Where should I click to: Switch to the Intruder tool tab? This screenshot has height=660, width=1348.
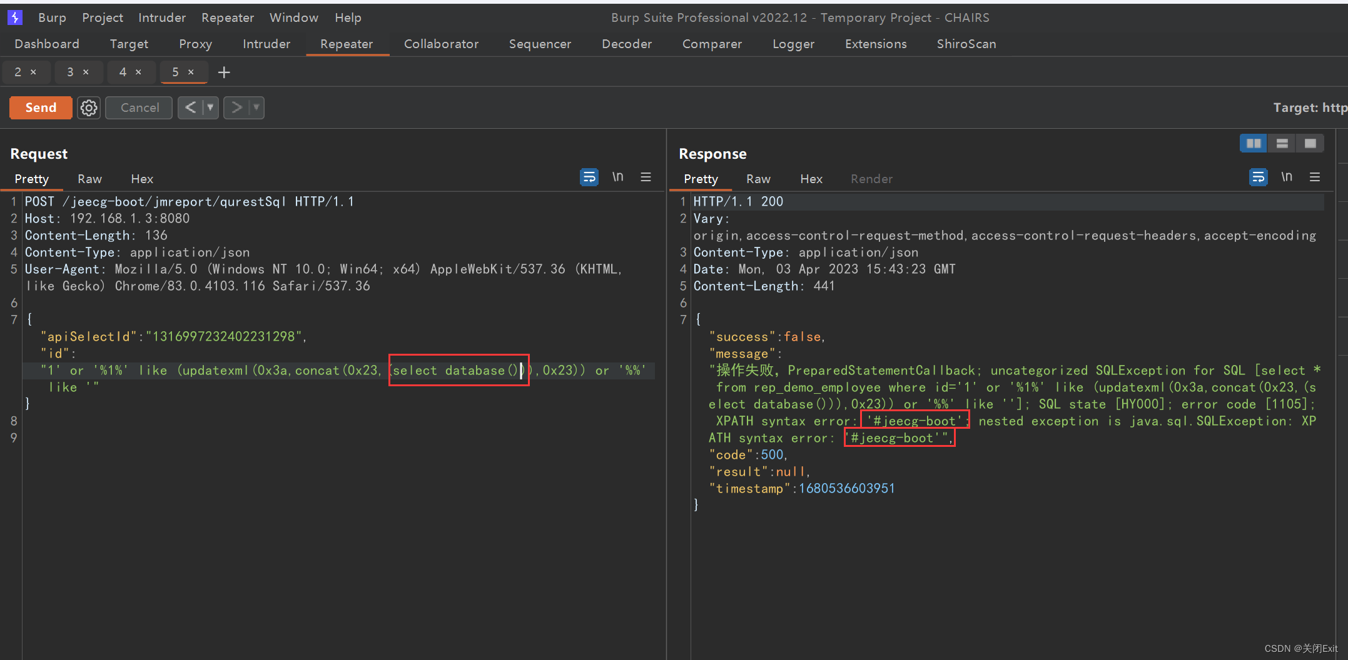(266, 44)
